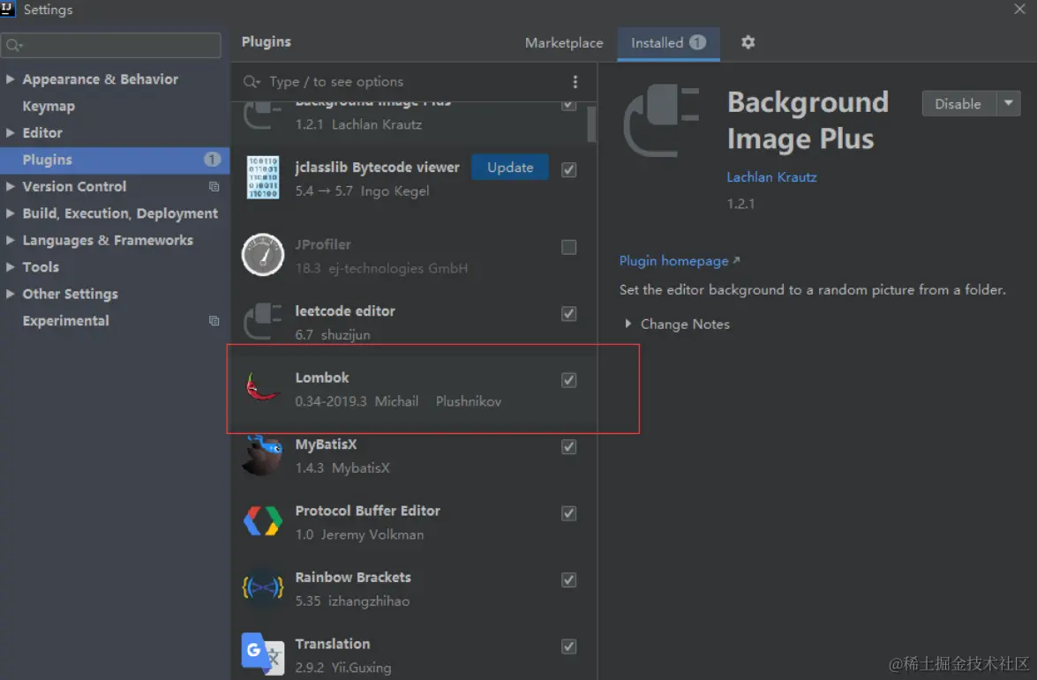Viewport: 1037px width, 680px height.
Task: Enable the JProfiler plugin checkbox
Action: pyautogui.click(x=568, y=247)
